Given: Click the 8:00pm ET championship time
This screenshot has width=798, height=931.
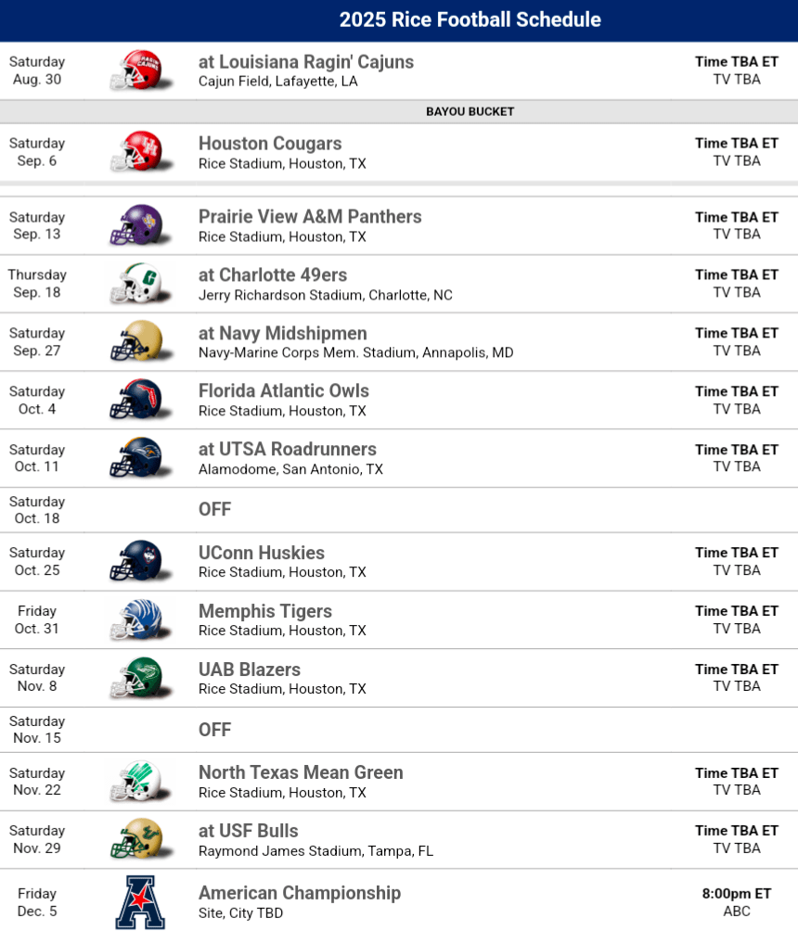Looking at the screenshot, I should (736, 894).
